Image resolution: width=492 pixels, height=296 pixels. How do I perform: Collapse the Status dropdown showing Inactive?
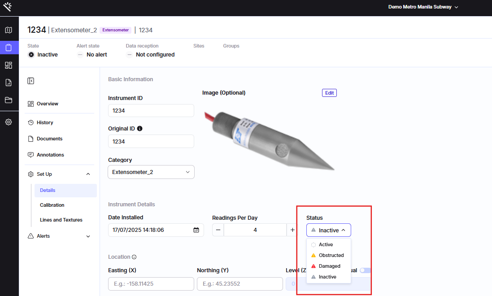(x=329, y=230)
